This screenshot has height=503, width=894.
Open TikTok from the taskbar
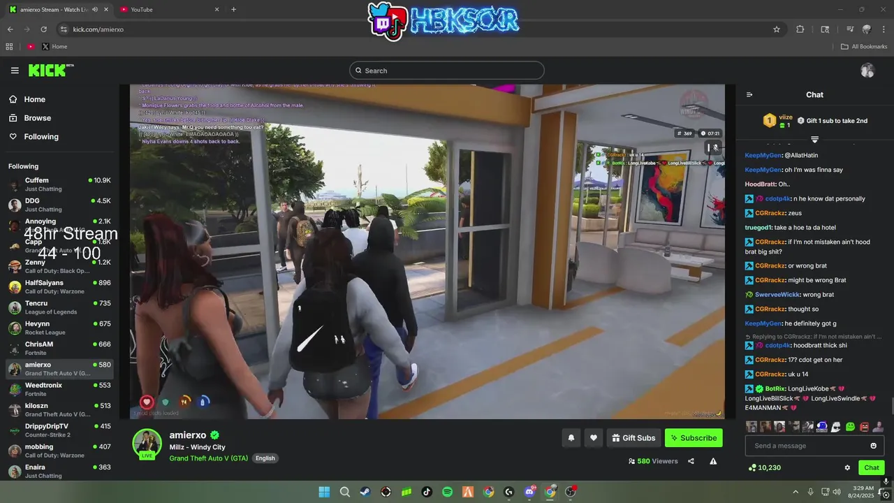[427, 492]
